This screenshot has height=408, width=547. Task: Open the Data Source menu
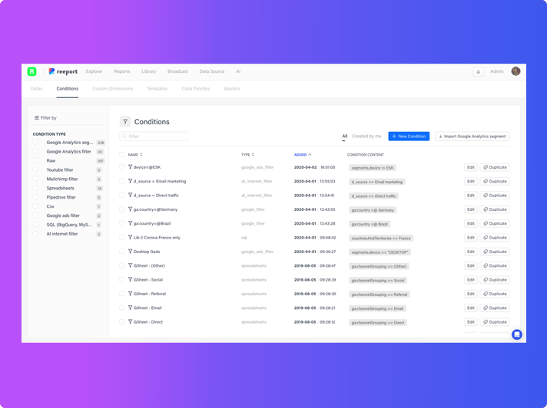click(x=211, y=71)
